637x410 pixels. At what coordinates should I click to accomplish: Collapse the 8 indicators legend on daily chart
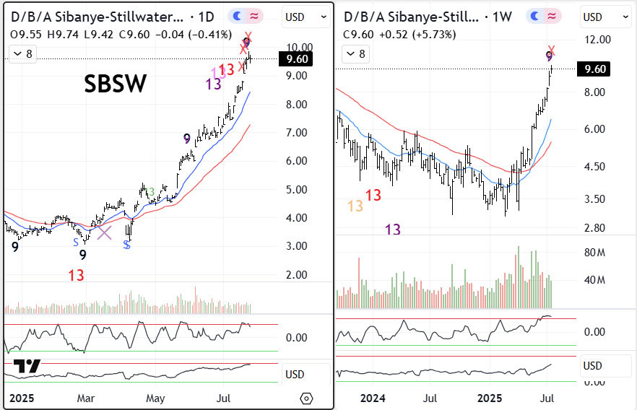[x=24, y=53]
